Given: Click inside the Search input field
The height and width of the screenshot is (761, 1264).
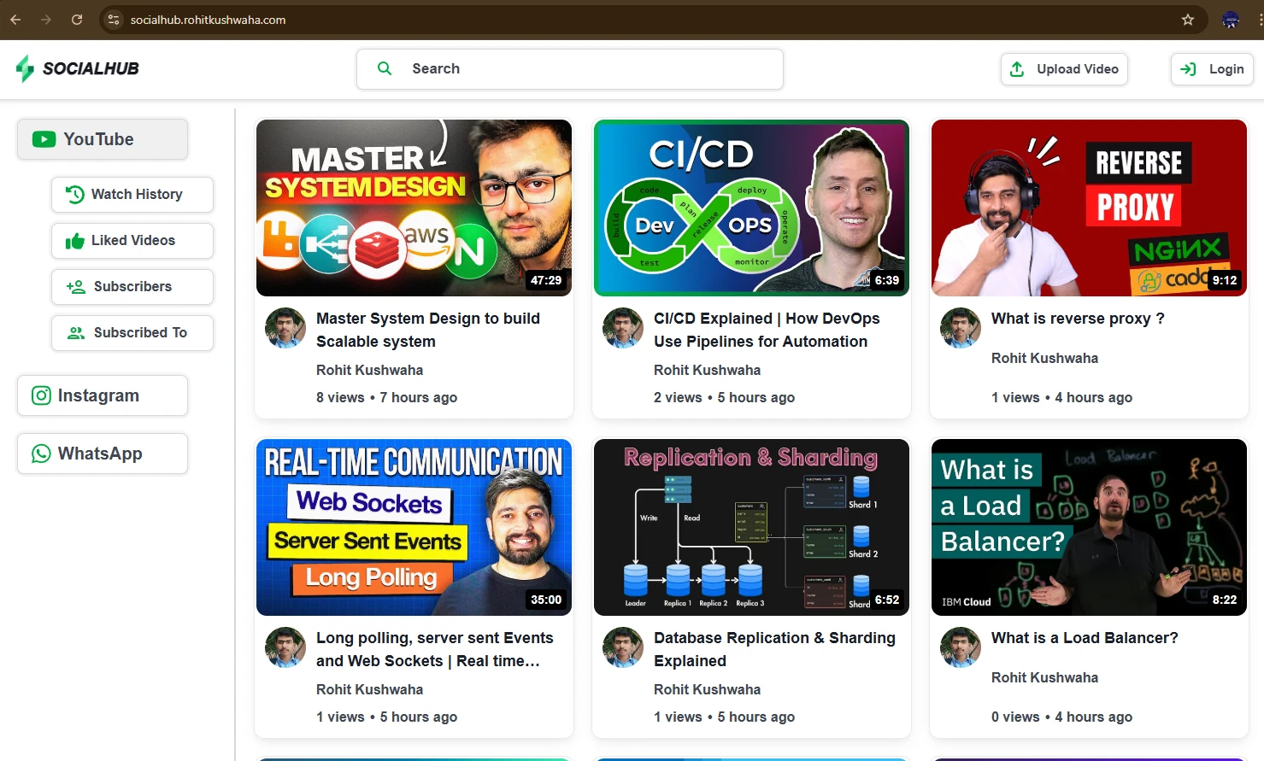Looking at the screenshot, I should point(570,68).
